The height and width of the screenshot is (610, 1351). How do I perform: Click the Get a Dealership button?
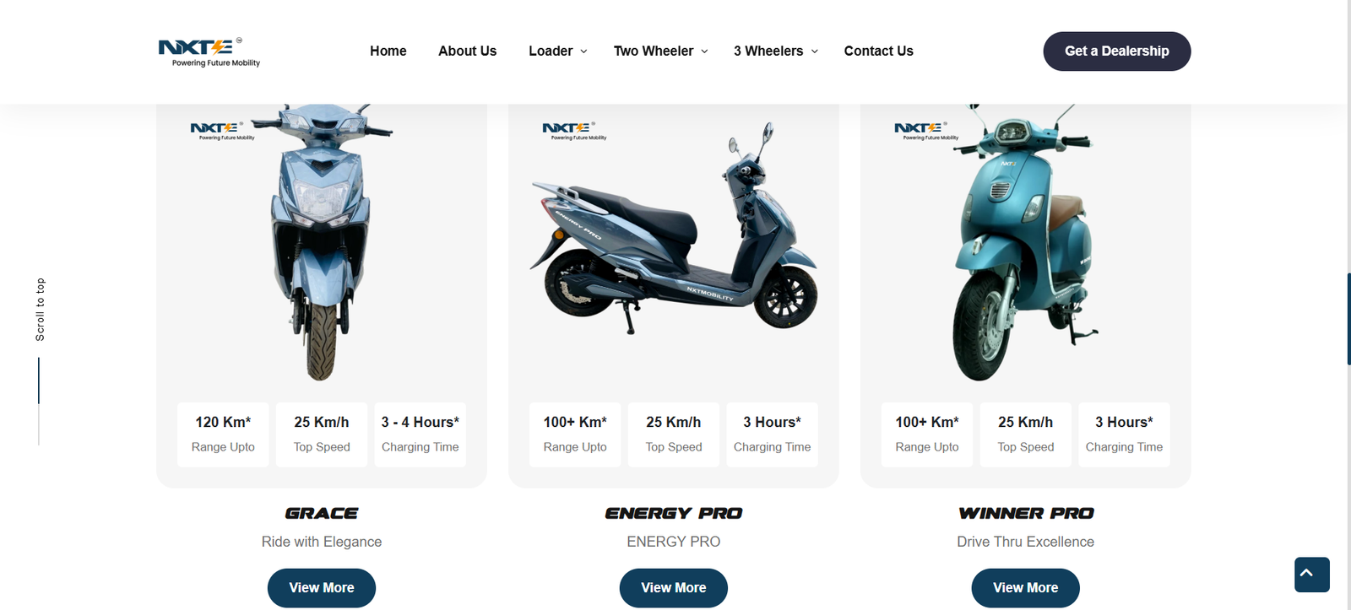[x=1116, y=51]
